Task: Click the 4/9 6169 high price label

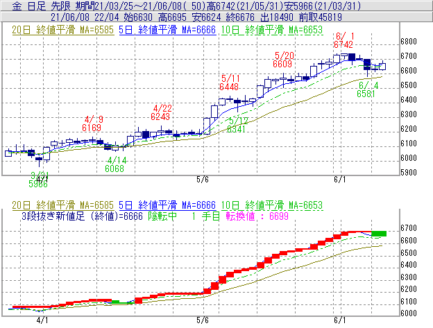Action: pyautogui.click(x=92, y=123)
